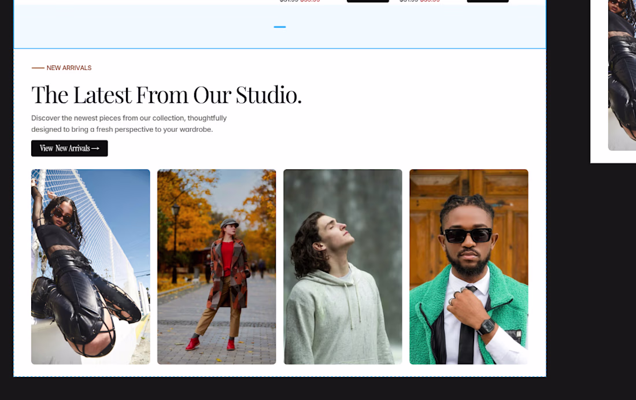Screen dimensions: 636x400
Task: Open photo of woman in autumn park
Action: tap(217, 267)
